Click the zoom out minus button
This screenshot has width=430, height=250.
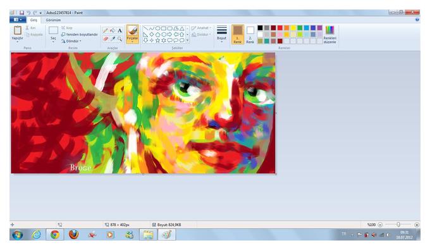380,225
